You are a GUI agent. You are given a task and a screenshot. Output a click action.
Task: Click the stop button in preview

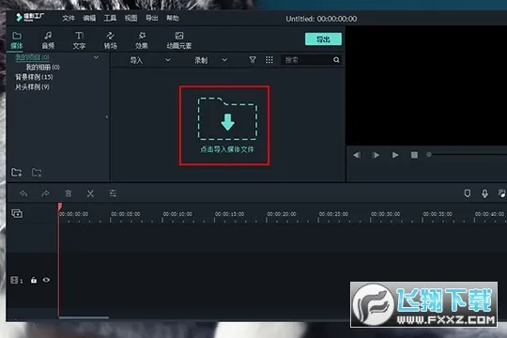point(414,155)
